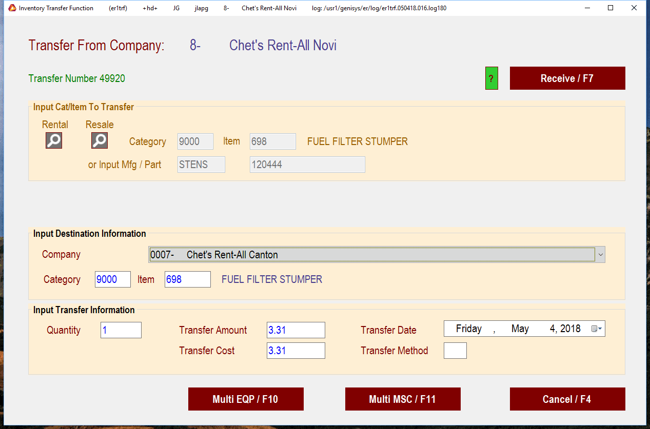Select the month May in Transfer Date
Viewport: 650px width, 429px height.
pyautogui.click(x=520, y=329)
